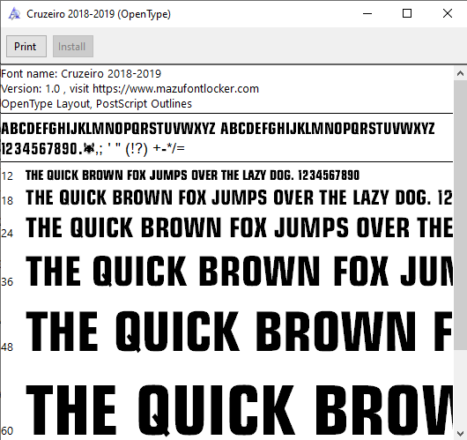The image size is (467, 440).
Task: Click the 18-point quick brown fox sample
Action: click(239, 198)
